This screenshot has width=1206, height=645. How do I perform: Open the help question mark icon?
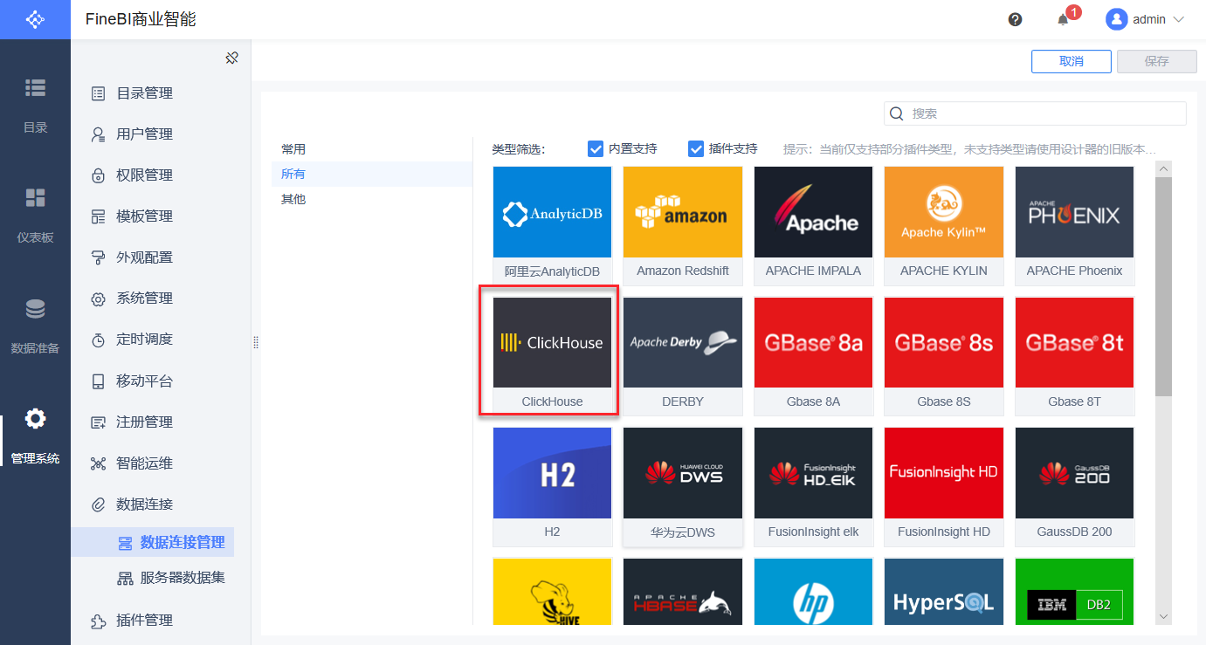1015,19
